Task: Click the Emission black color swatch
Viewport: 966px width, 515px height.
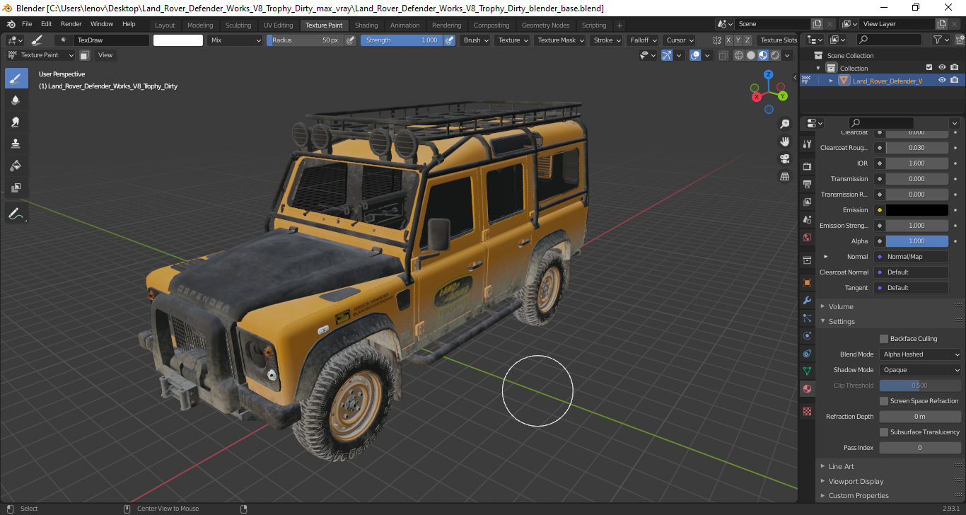Action: tap(916, 210)
